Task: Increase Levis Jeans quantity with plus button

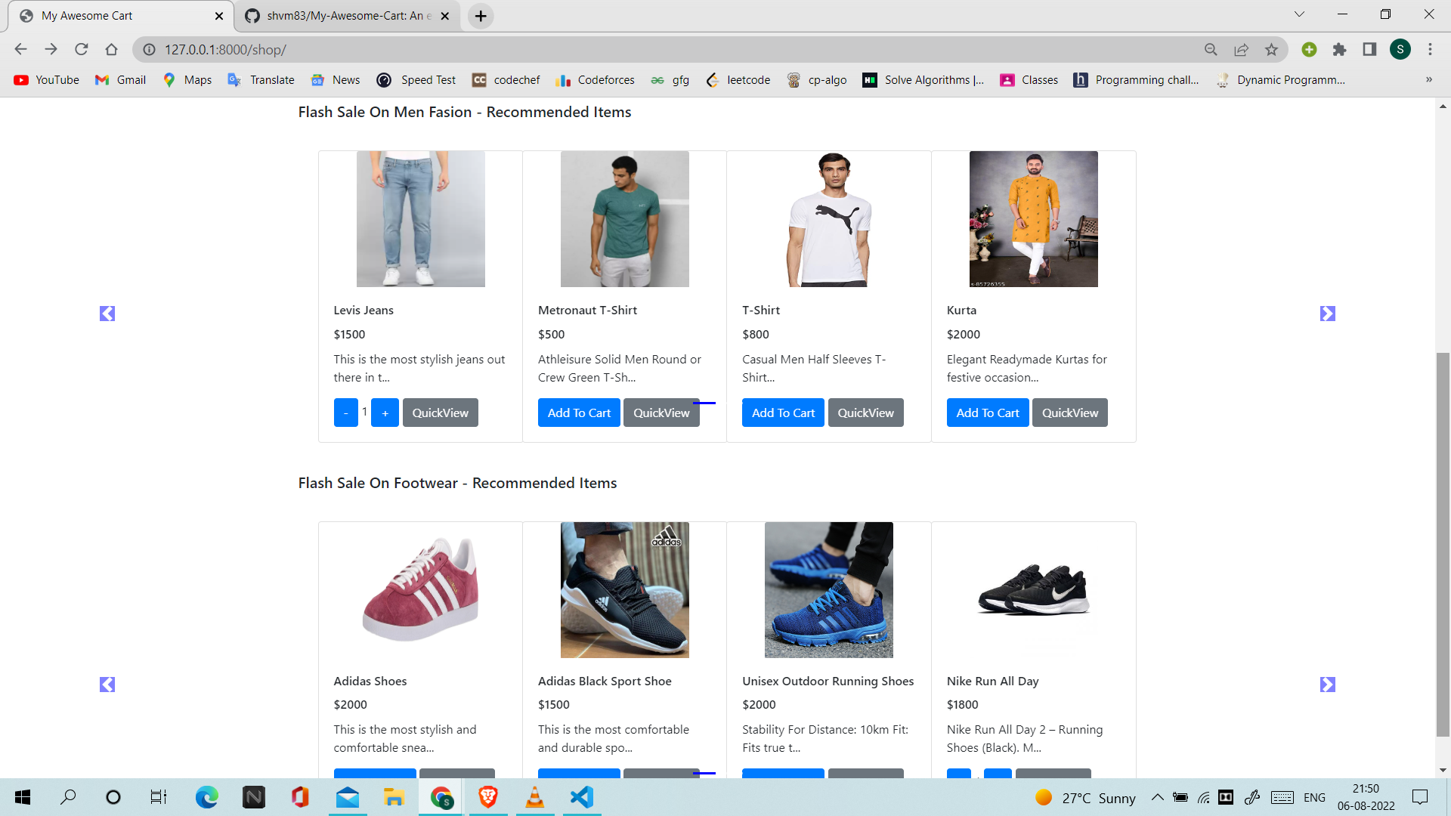Action: pos(385,413)
